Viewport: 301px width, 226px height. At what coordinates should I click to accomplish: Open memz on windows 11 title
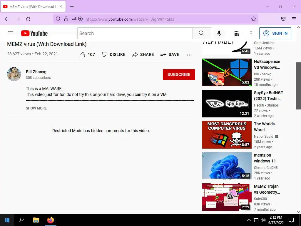[x=265, y=158]
